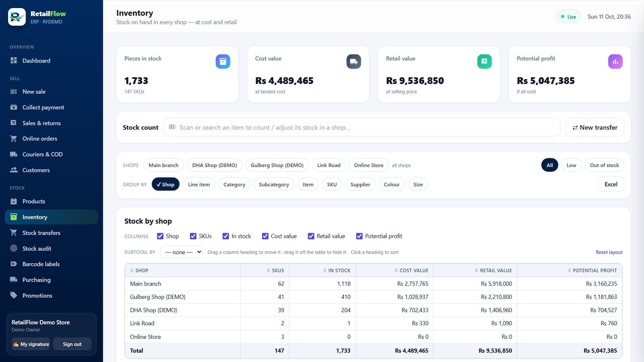
Task: Hide the Cost value column checkbox
Action: click(x=265, y=236)
